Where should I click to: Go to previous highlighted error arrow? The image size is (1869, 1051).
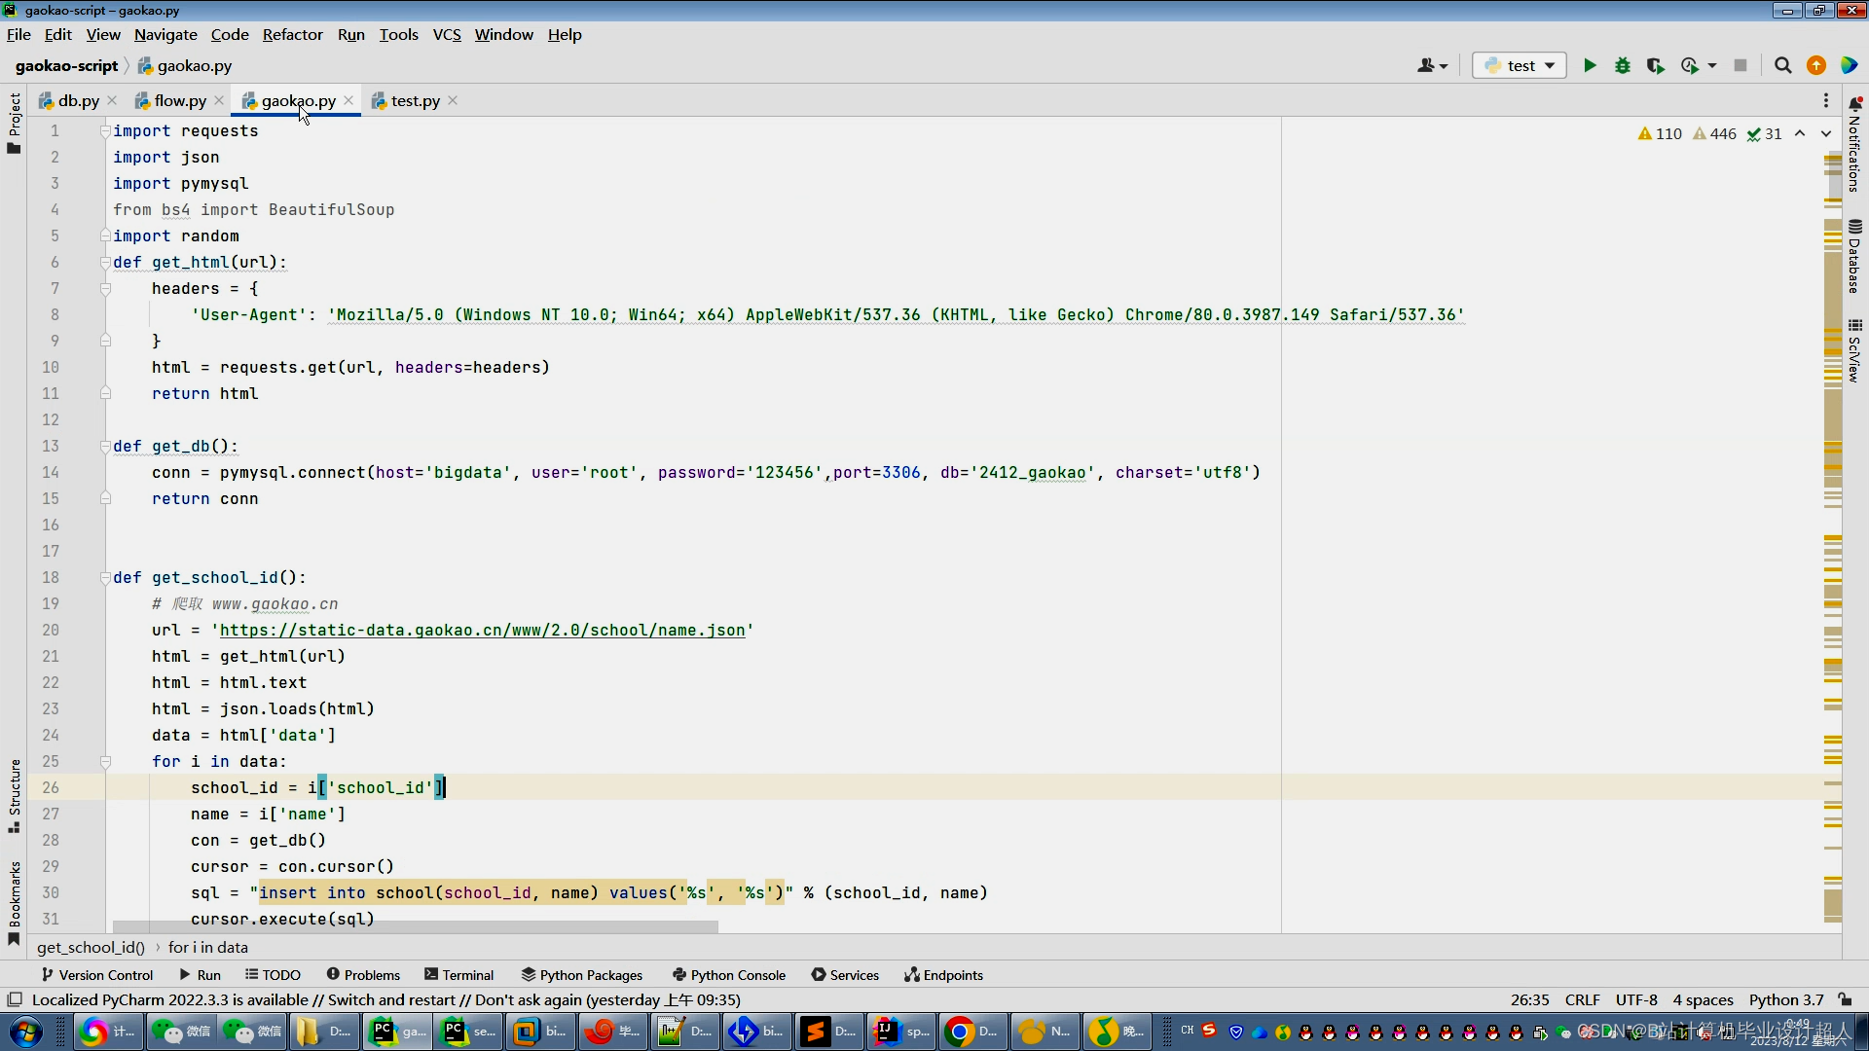[1800, 133]
